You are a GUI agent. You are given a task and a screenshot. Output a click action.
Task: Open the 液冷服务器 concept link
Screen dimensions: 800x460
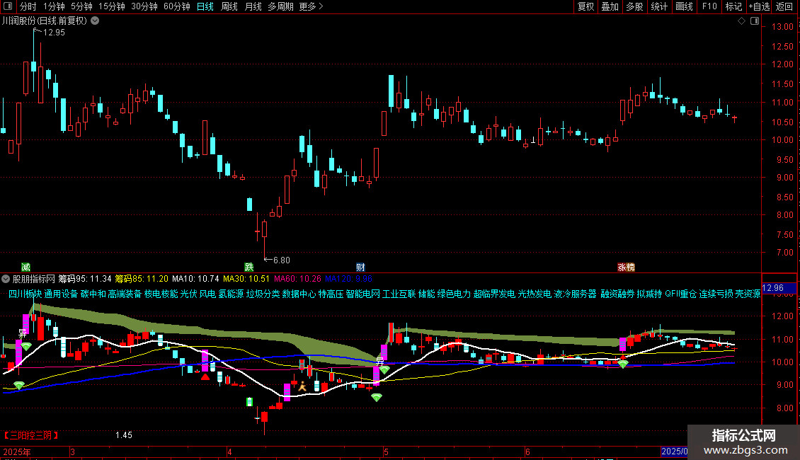point(575,294)
